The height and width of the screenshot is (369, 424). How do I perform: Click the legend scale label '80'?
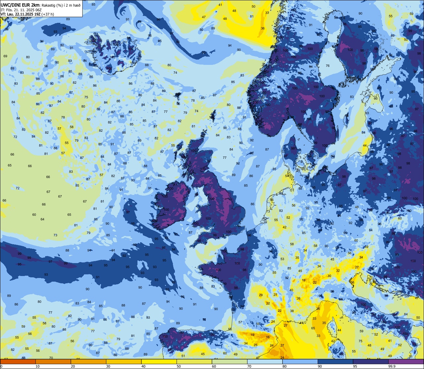285,366
